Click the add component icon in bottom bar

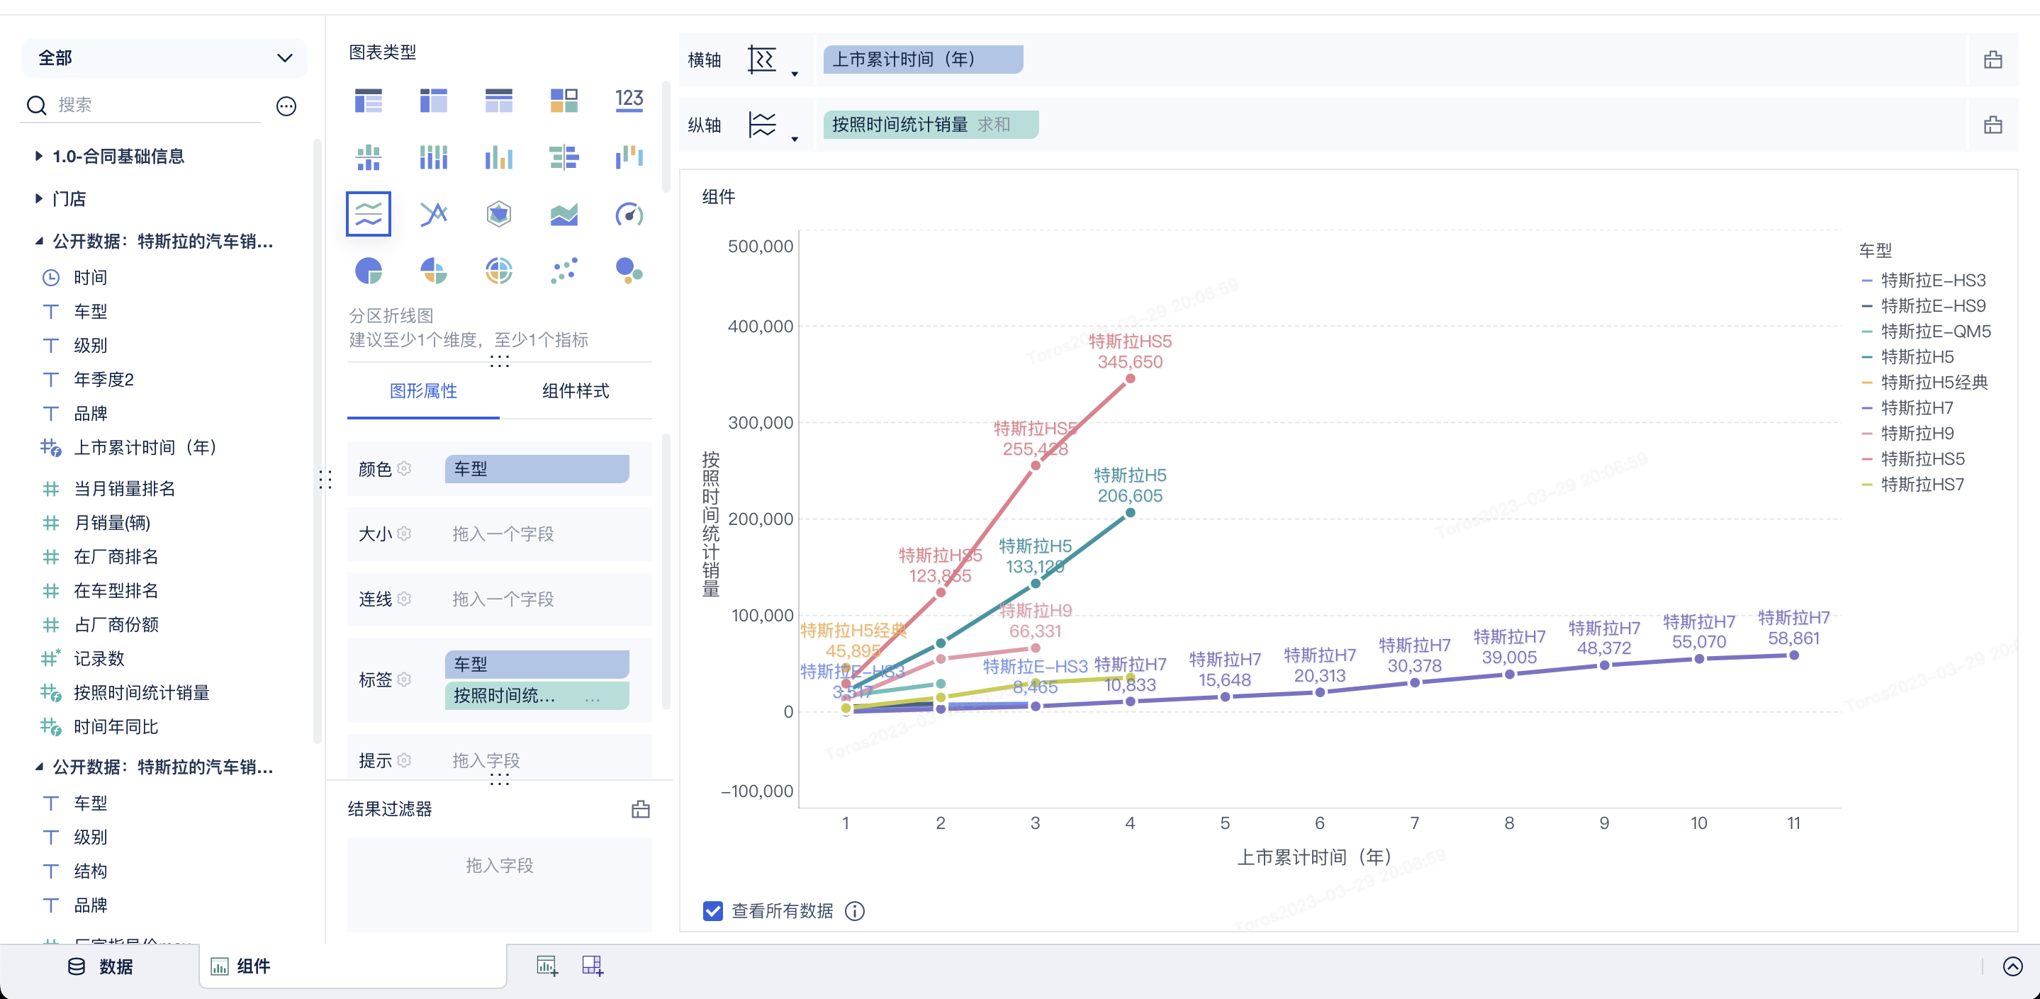coord(547,965)
